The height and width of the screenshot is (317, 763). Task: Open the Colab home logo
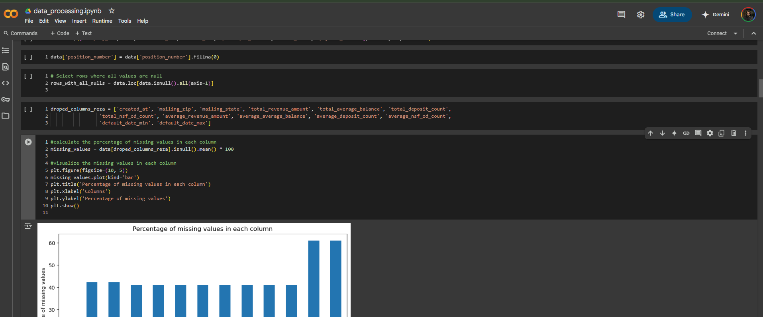[x=11, y=14]
